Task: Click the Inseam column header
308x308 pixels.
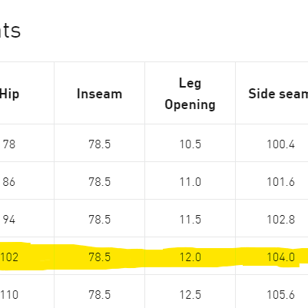Action: tap(99, 94)
